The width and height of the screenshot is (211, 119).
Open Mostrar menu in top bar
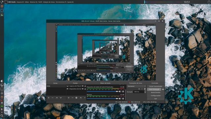tap(34, 2)
